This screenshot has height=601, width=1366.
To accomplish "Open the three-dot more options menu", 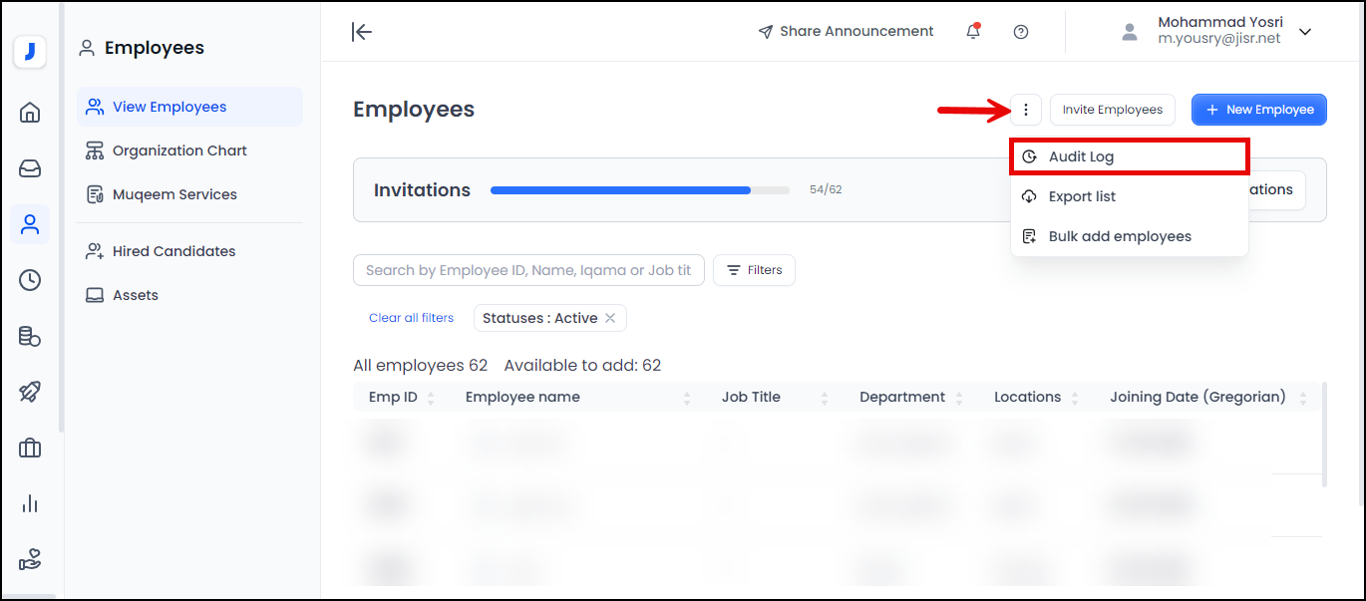I will coord(1026,110).
